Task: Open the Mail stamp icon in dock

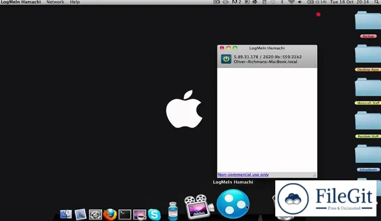Action: [80, 215]
